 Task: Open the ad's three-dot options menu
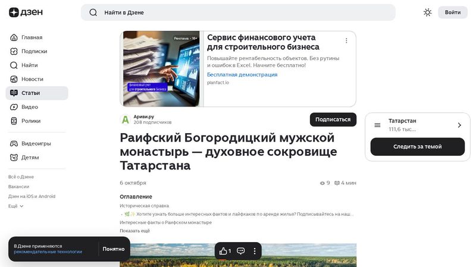[346, 41]
